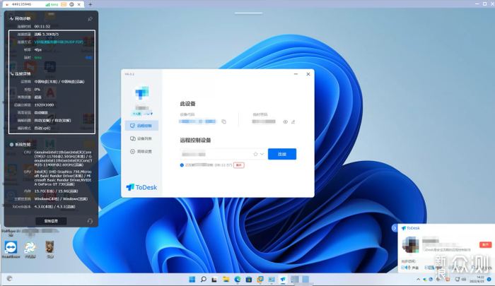Screen dimensions: 495x286
Task: Click the 1920X1080 resolution value
Action: pos(44,105)
